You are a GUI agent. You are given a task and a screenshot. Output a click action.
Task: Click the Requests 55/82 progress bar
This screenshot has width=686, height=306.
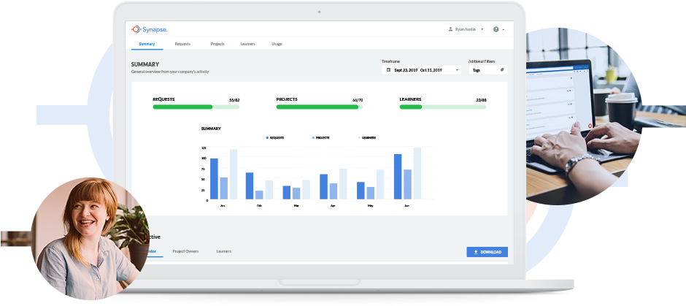click(196, 107)
